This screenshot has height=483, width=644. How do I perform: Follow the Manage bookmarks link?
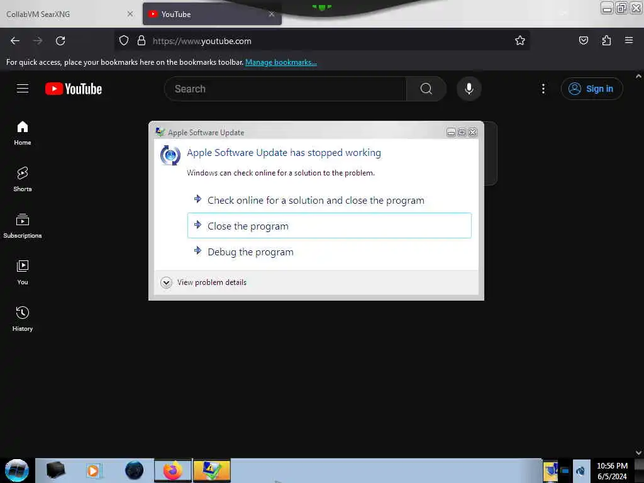[281, 62]
